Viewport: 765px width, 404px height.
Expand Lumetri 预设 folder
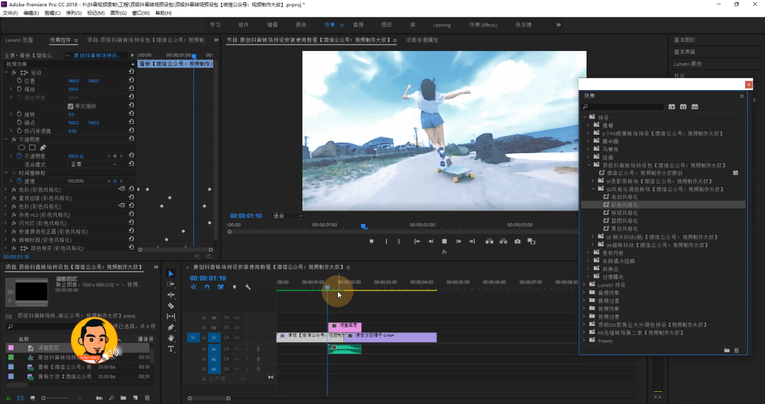(584, 284)
